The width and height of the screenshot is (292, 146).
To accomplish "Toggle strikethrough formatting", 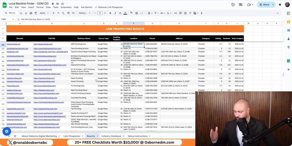I will point(120,13).
